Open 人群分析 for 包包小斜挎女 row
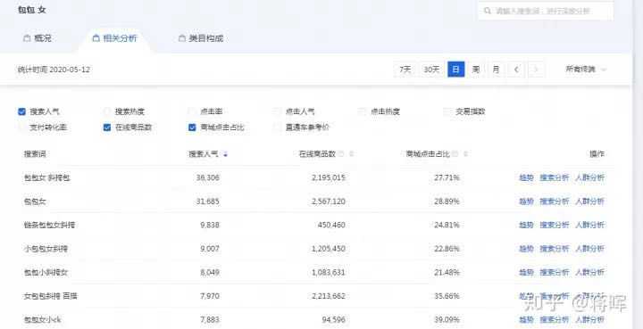The image size is (643, 329). [589, 273]
